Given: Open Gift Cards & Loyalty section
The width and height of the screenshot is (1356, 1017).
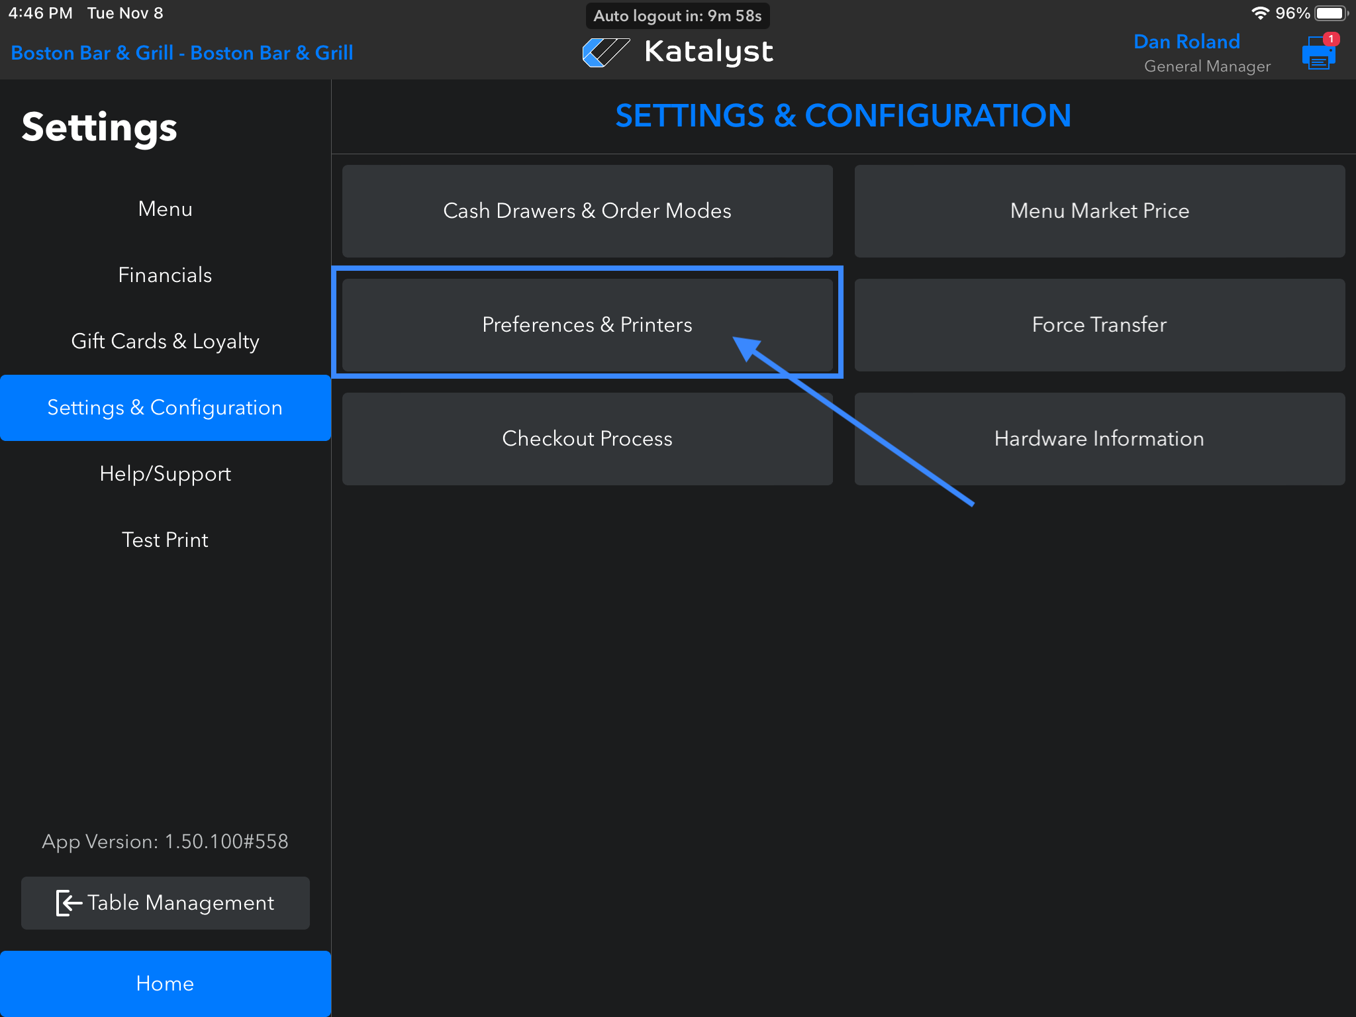Looking at the screenshot, I should pyautogui.click(x=165, y=341).
